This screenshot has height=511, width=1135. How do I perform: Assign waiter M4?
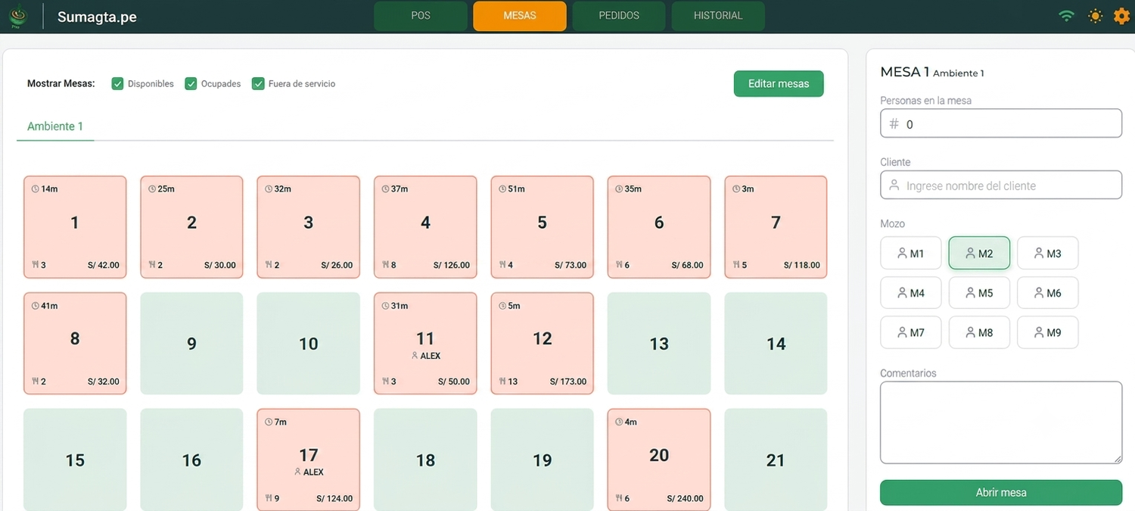[911, 293]
